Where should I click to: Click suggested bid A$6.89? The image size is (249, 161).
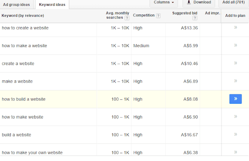(x=191, y=81)
